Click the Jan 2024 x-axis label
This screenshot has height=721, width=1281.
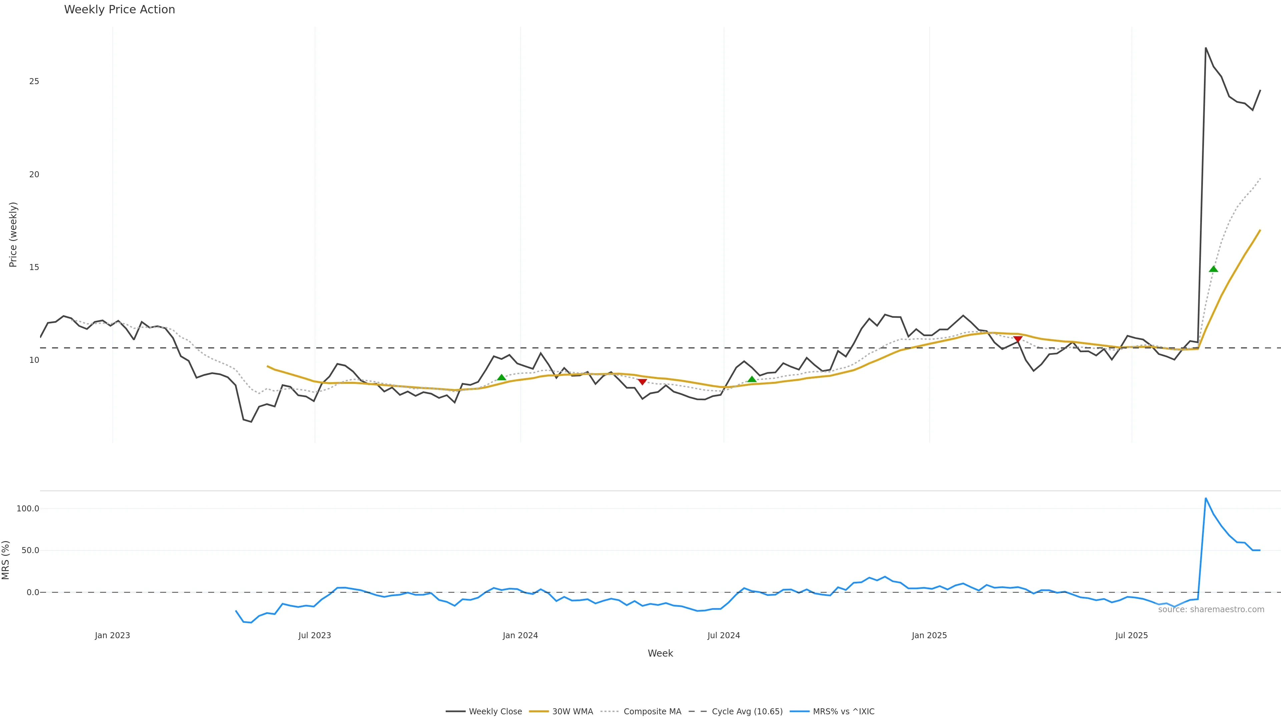(520, 636)
